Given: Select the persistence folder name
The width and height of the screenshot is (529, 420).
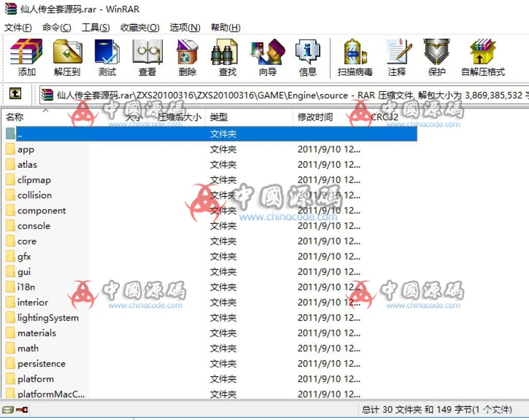Looking at the screenshot, I should (41, 363).
